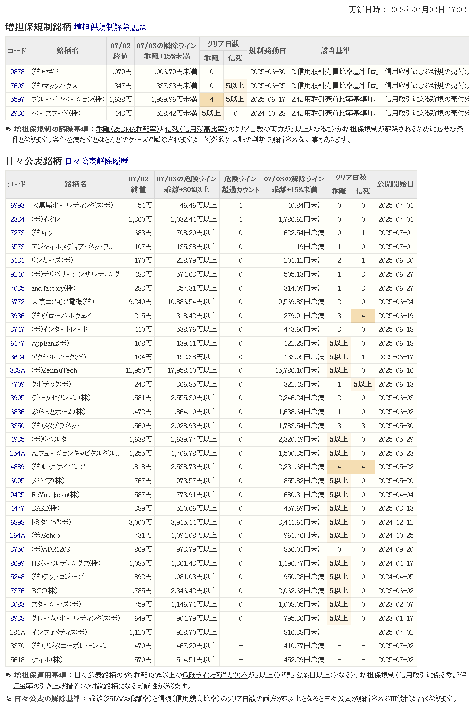Click the 日々公表銘柄 section heading
Image resolution: width=476 pixels, height=711 pixels.
34,161
